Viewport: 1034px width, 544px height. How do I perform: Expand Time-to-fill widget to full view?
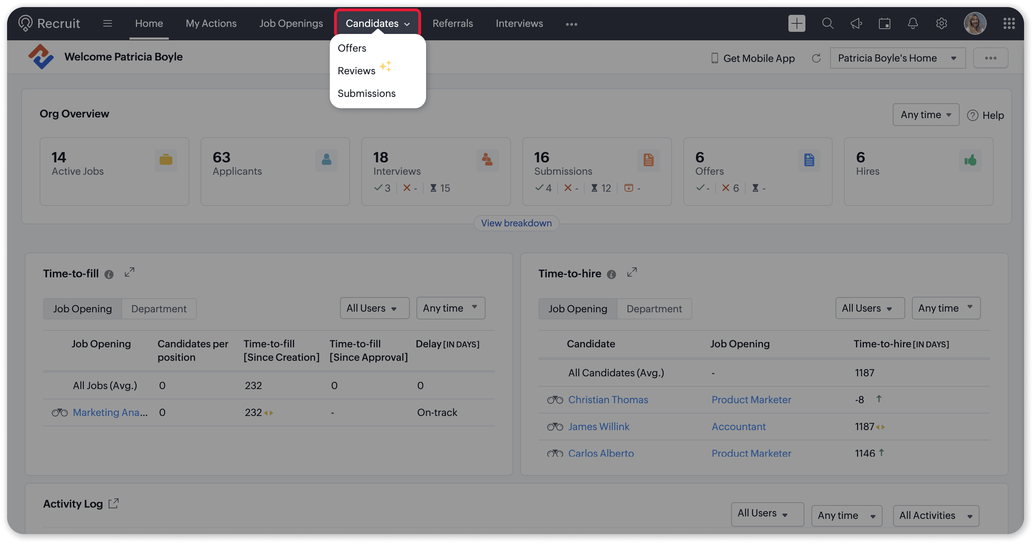[x=129, y=272]
